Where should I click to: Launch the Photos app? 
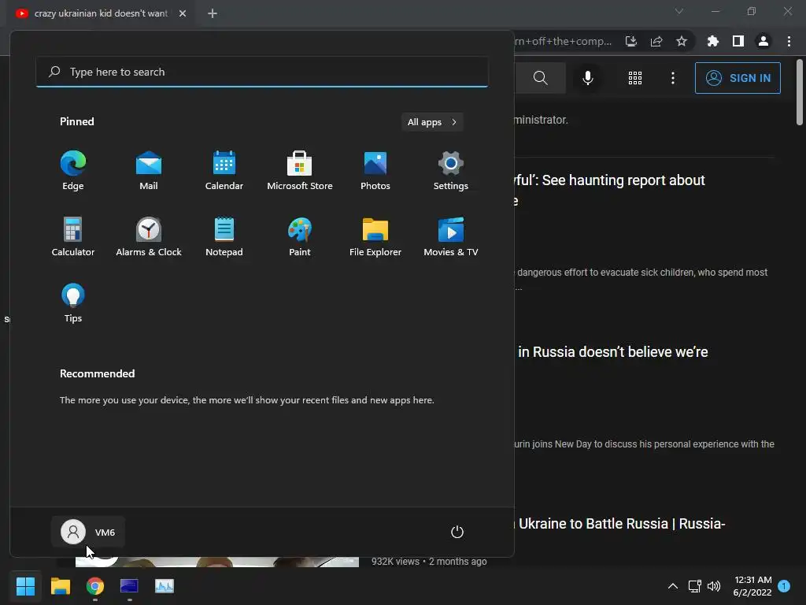point(375,171)
